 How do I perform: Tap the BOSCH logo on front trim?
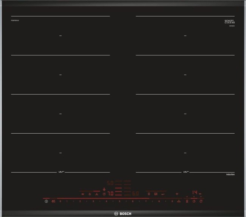click(x=123, y=212)
